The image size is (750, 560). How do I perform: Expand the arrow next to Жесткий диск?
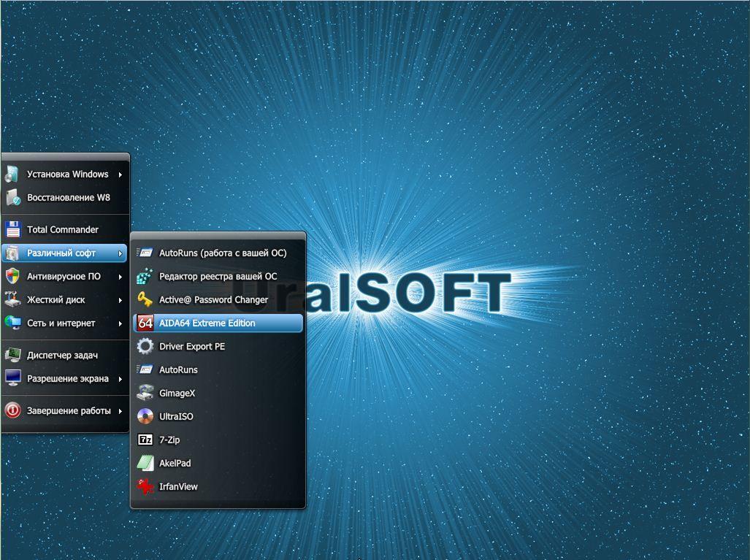point(120,300)
